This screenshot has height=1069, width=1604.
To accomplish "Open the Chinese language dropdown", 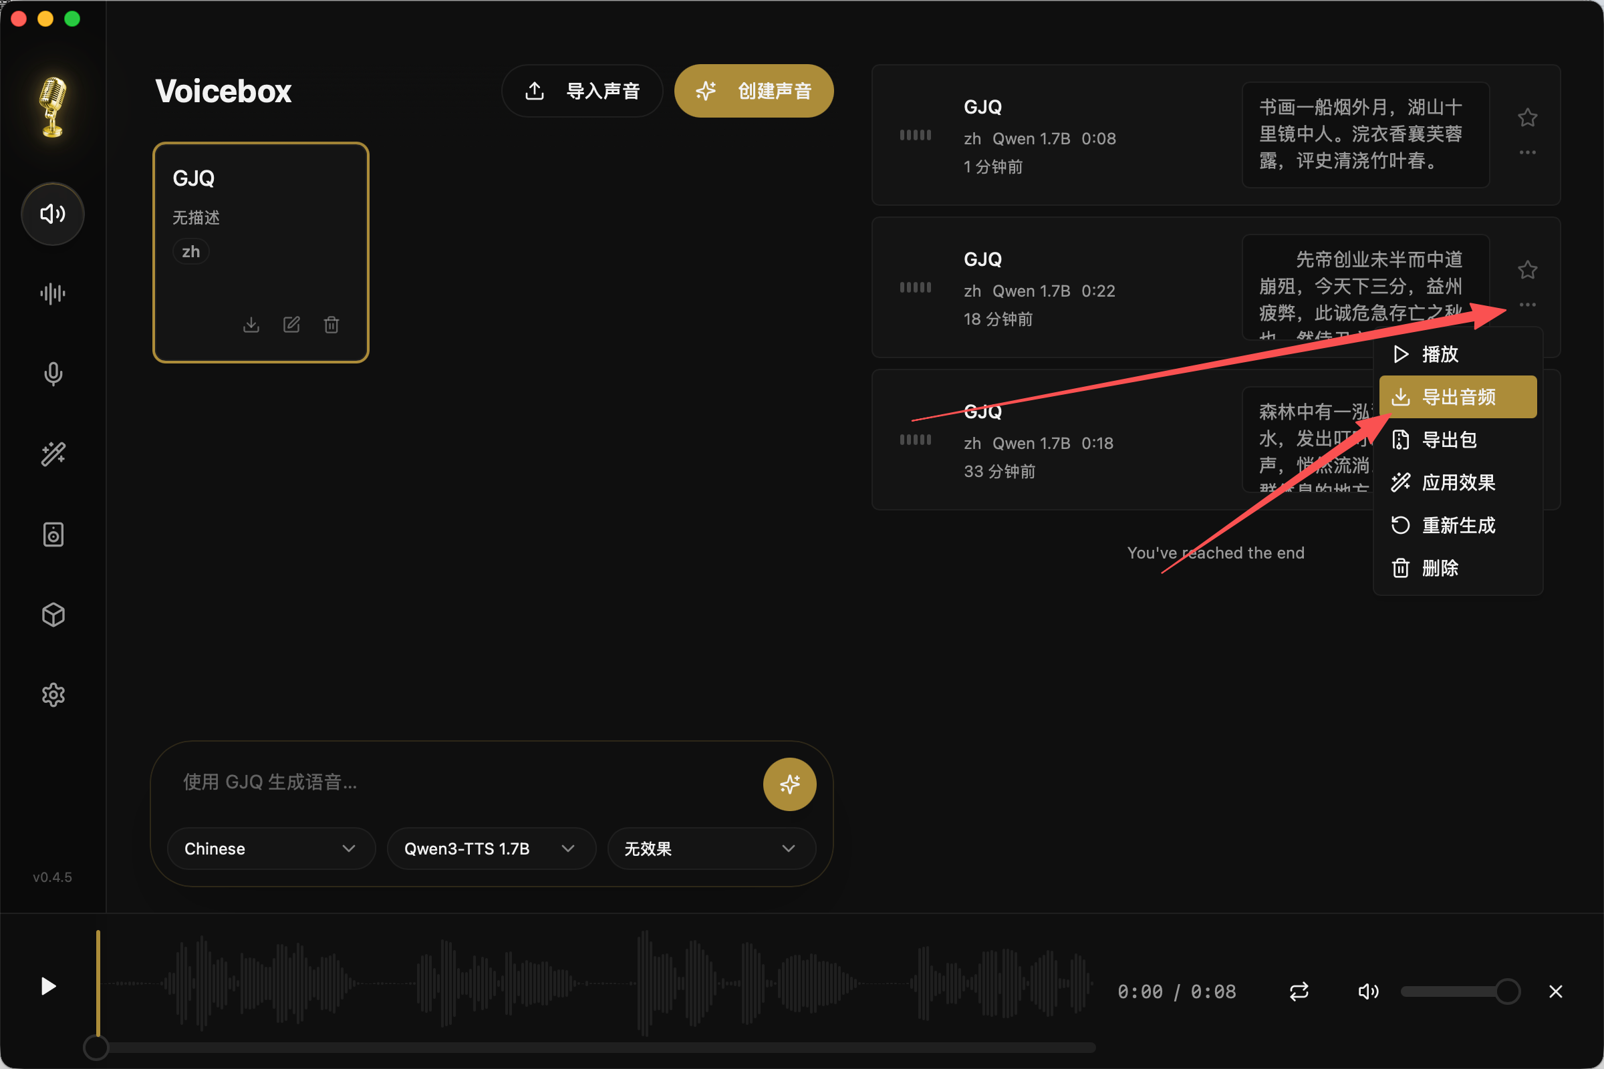I will (x=270, y=849).
